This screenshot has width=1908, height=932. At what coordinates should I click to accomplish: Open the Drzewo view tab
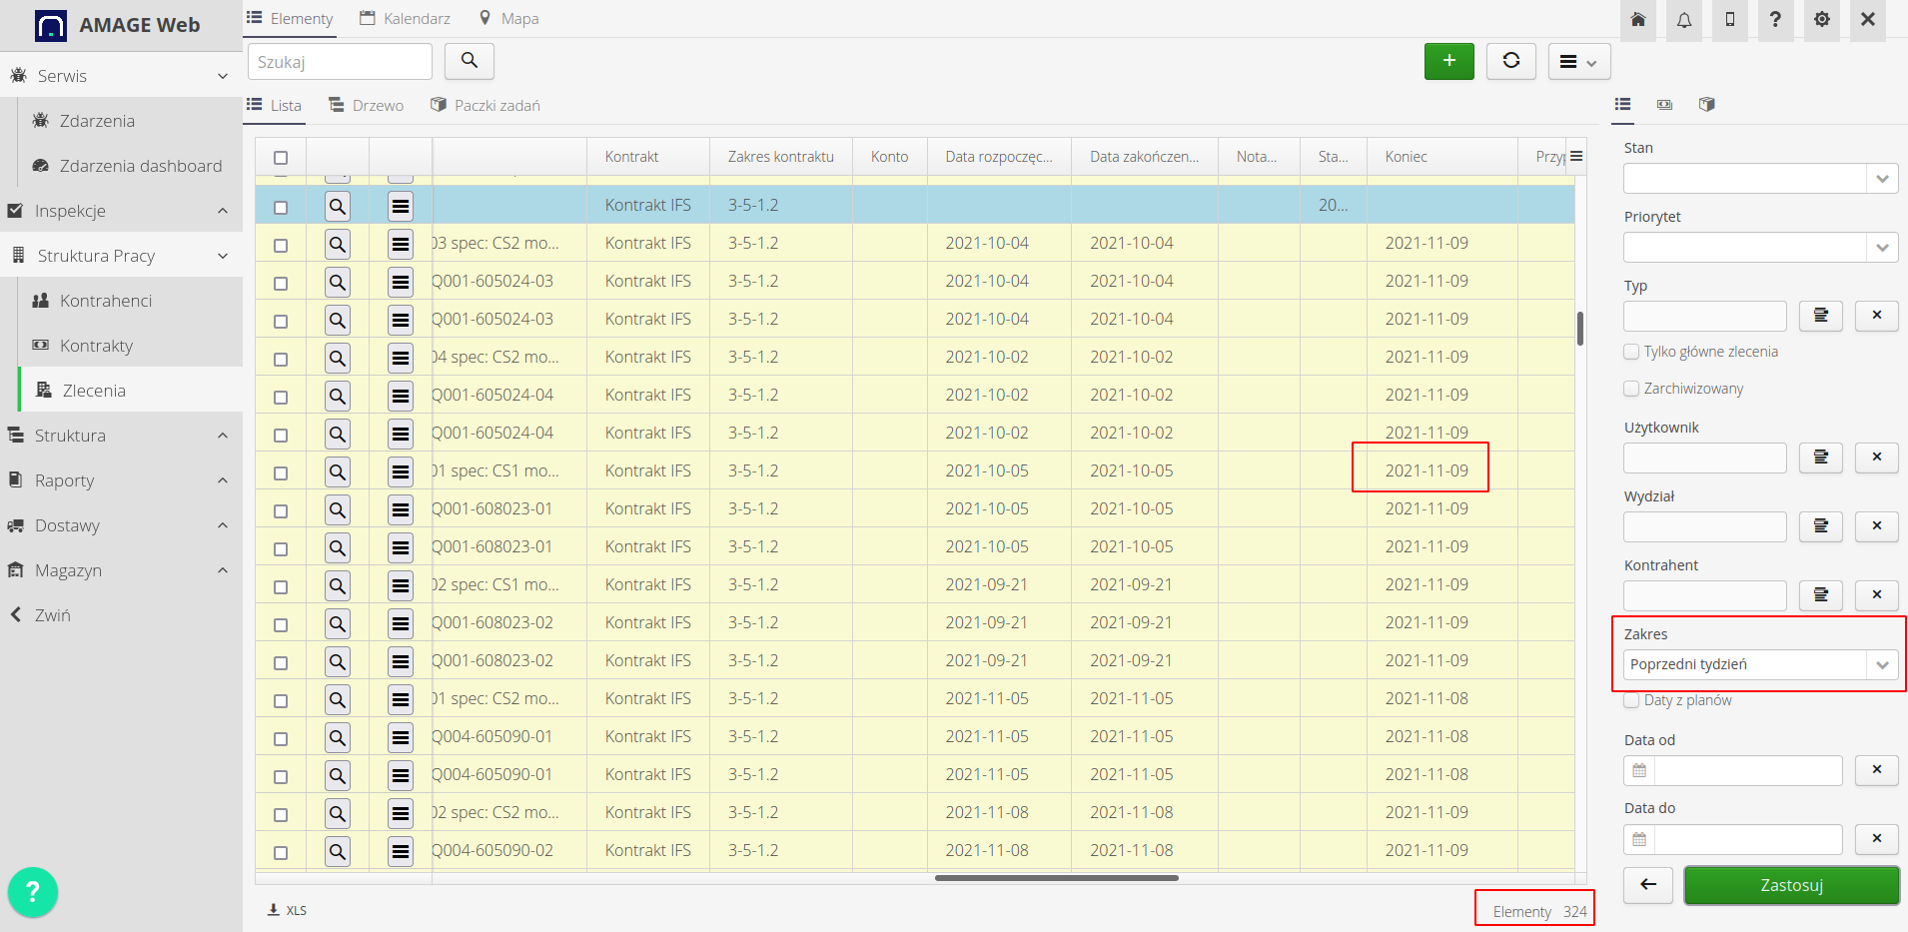point(366,105)
